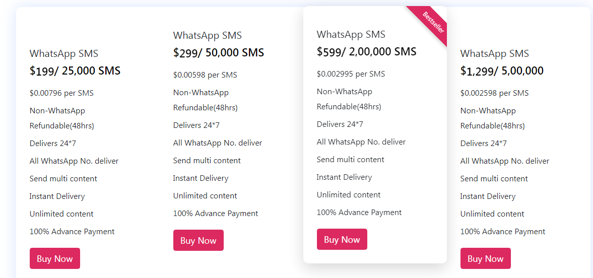Click the $1,299/ 5,00,000 price heading
593x278 pixels.
[502, 71]
